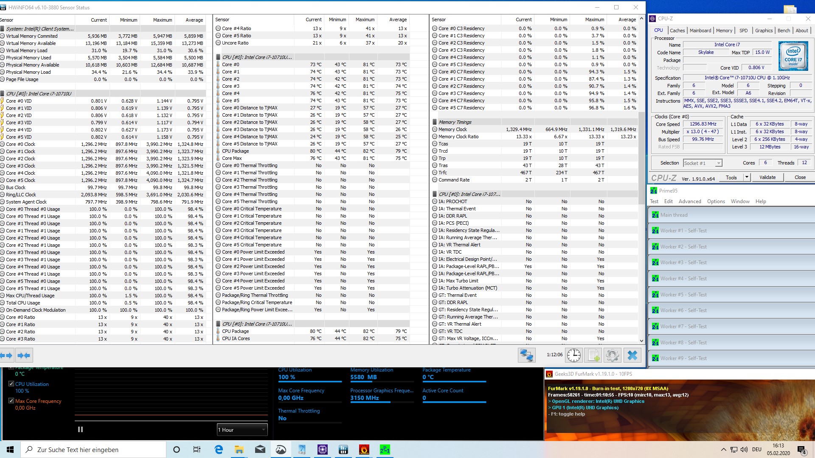This screenshot has width=815, height=458.
Task: Click the network computers remote icon
Action: 526,355
